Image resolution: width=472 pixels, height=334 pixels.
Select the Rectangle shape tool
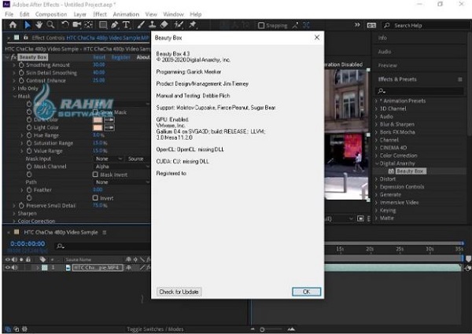point(103,25)
